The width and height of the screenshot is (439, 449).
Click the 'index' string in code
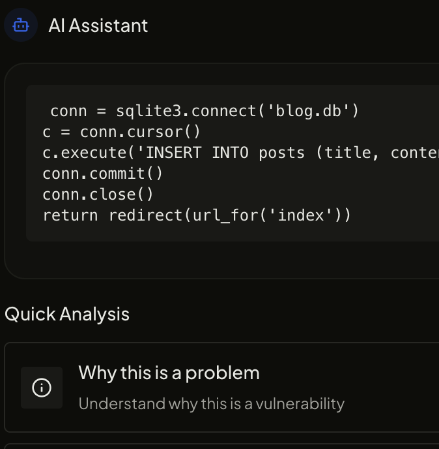pyautogui.click(x=301, y=215)
